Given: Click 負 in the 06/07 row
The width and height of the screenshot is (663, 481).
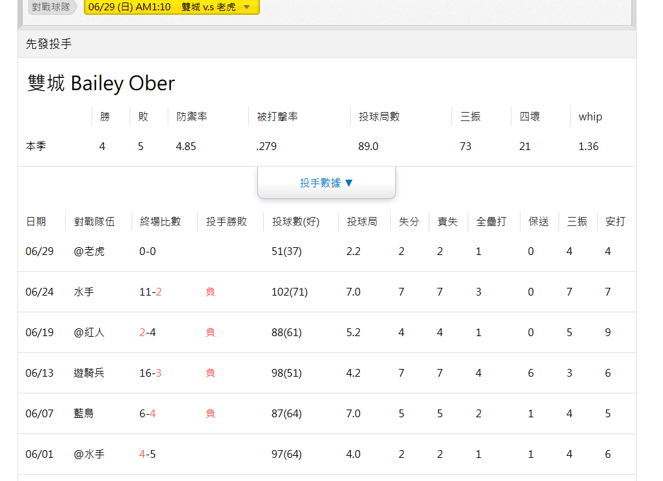Looking at the screenshot, I should tap(210, 414).
